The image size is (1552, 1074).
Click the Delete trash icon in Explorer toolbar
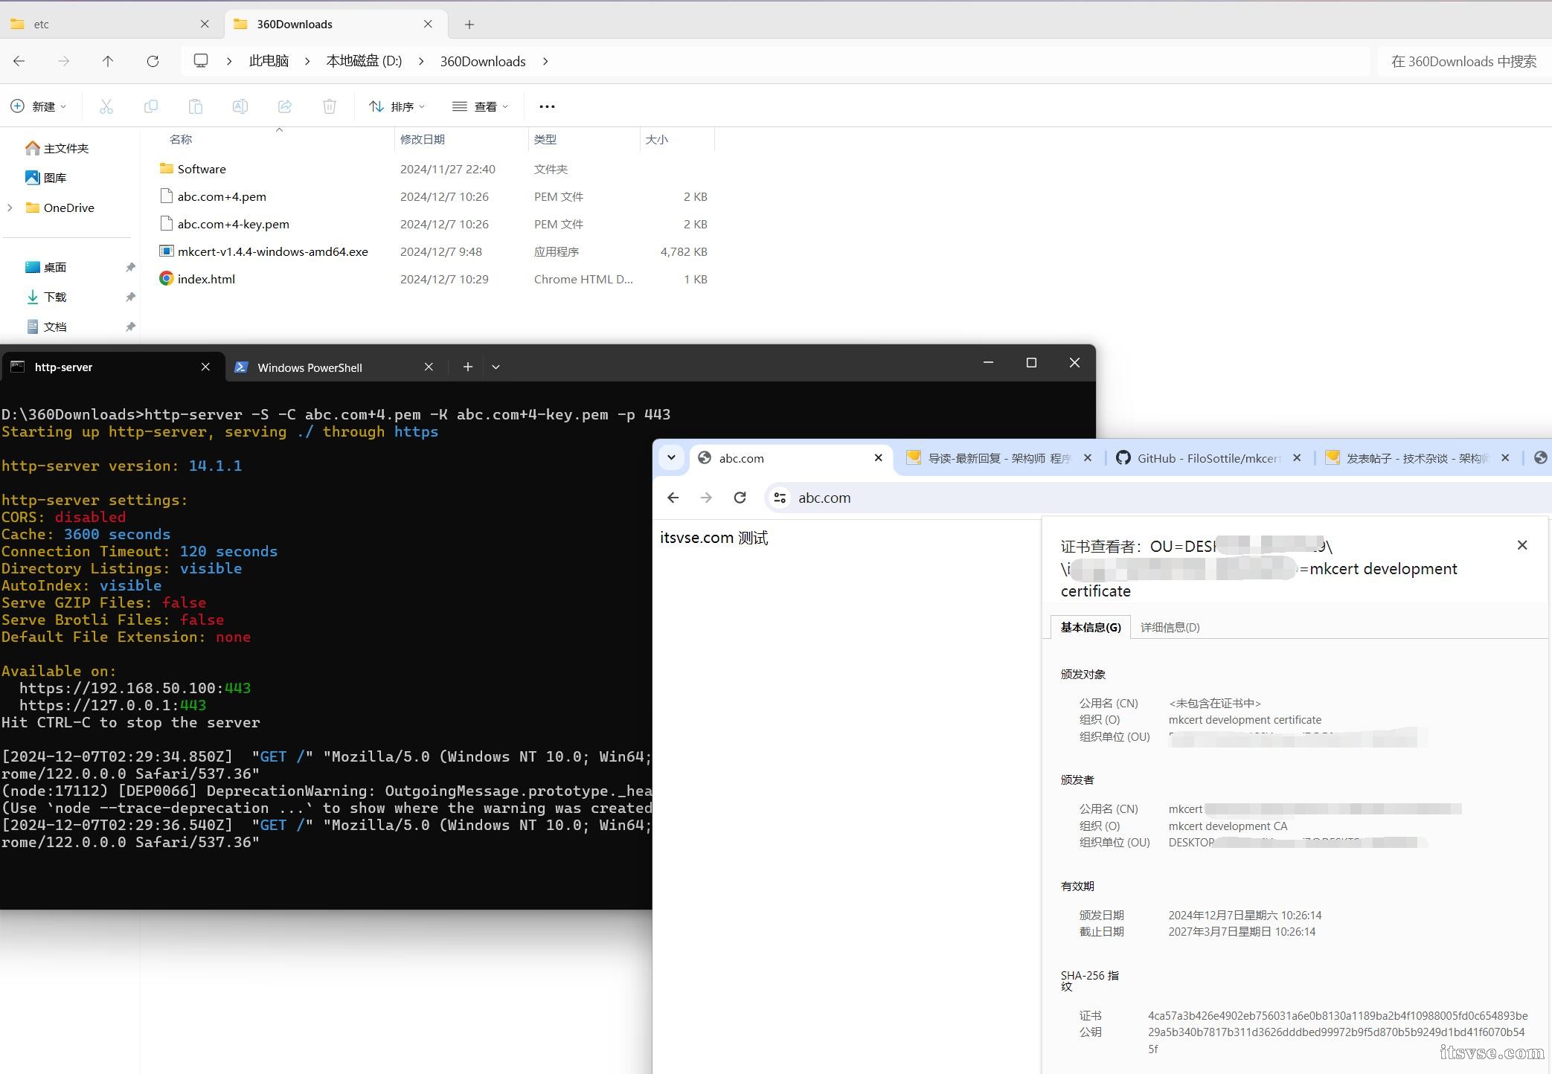coord(330,106)
